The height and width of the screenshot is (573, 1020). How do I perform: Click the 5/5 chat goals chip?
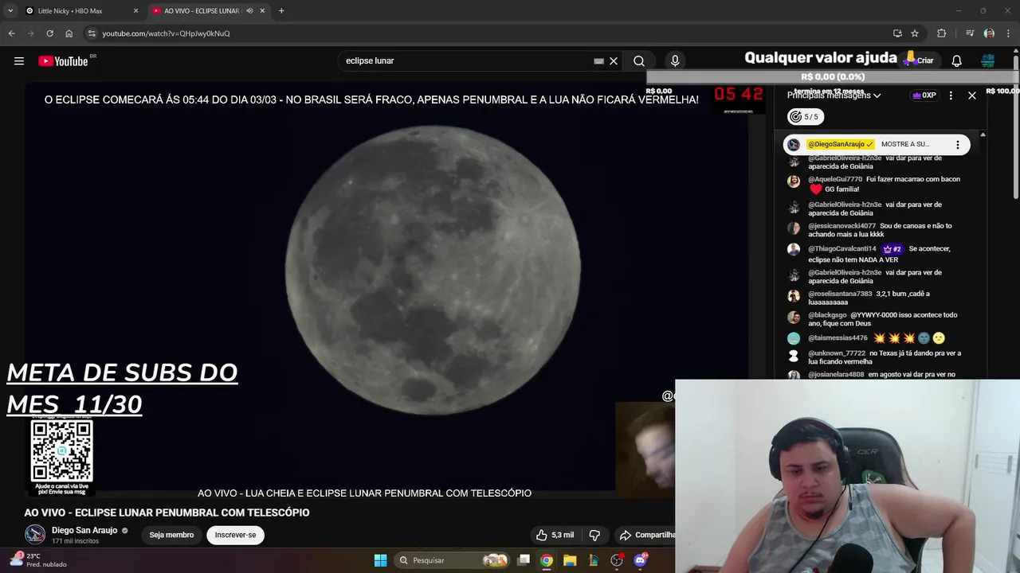coord(805,117)
